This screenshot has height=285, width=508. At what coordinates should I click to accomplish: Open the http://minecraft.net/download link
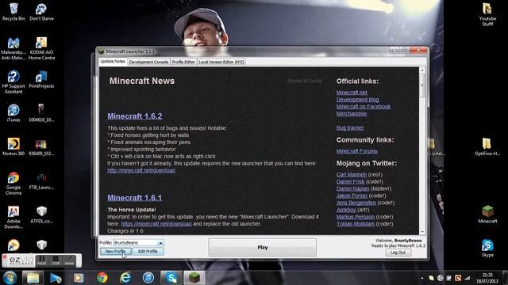click(141, 170)
